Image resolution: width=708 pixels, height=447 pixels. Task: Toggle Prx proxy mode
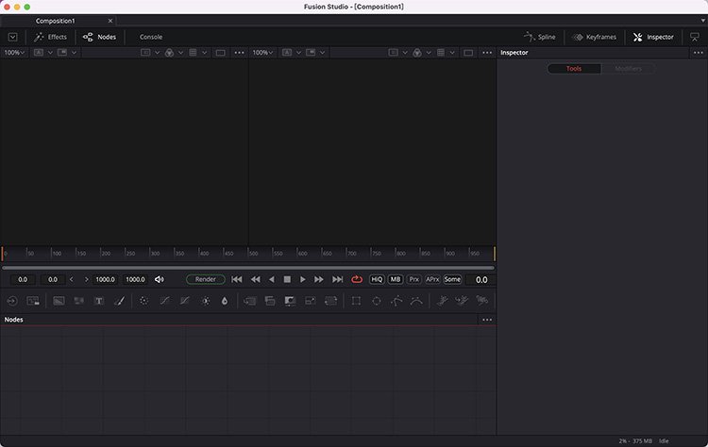414,280
